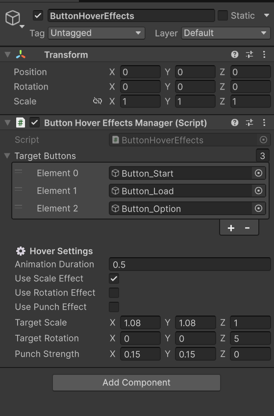Click the object picker for Button_Start
Viewport: 274px width, 416px height.
258,173
